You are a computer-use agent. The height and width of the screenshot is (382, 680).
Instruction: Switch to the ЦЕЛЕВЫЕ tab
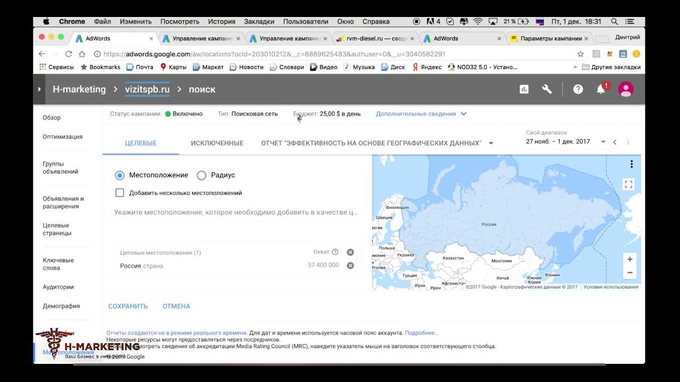(141, 143)
